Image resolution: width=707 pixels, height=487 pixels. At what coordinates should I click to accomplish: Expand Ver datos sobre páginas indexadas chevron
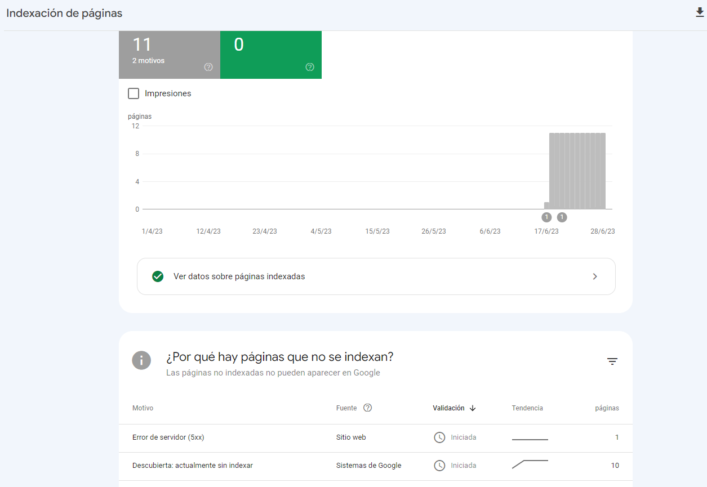[595, 276]
